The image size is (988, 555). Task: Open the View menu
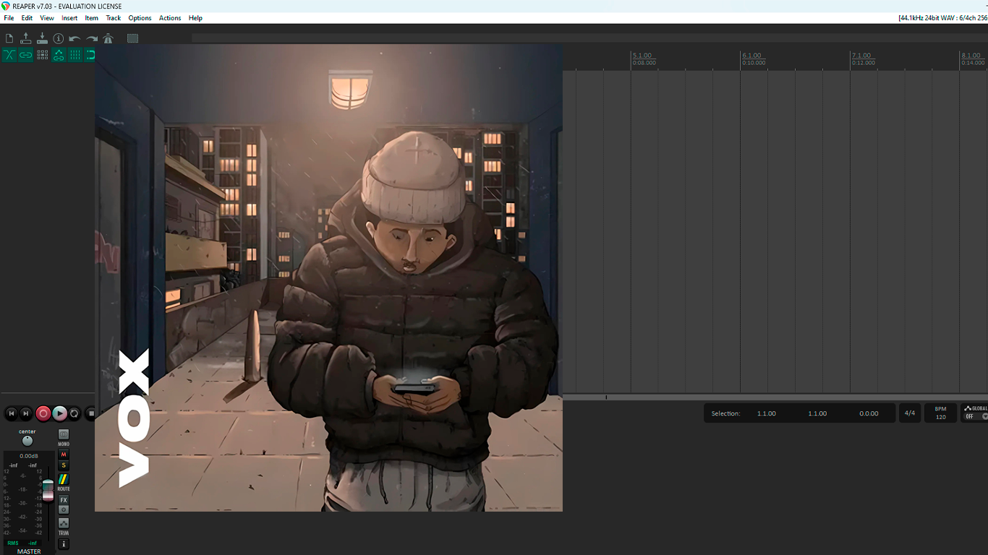pos(47,18)
